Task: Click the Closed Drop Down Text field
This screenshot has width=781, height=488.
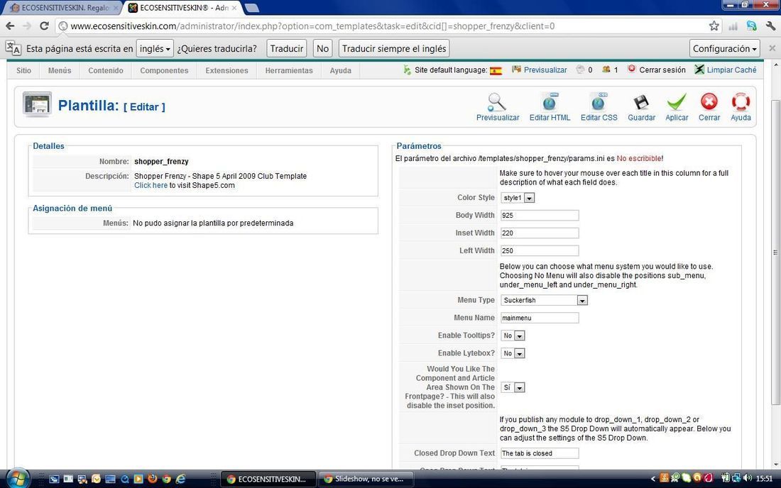Action: (x=540, y=453)
